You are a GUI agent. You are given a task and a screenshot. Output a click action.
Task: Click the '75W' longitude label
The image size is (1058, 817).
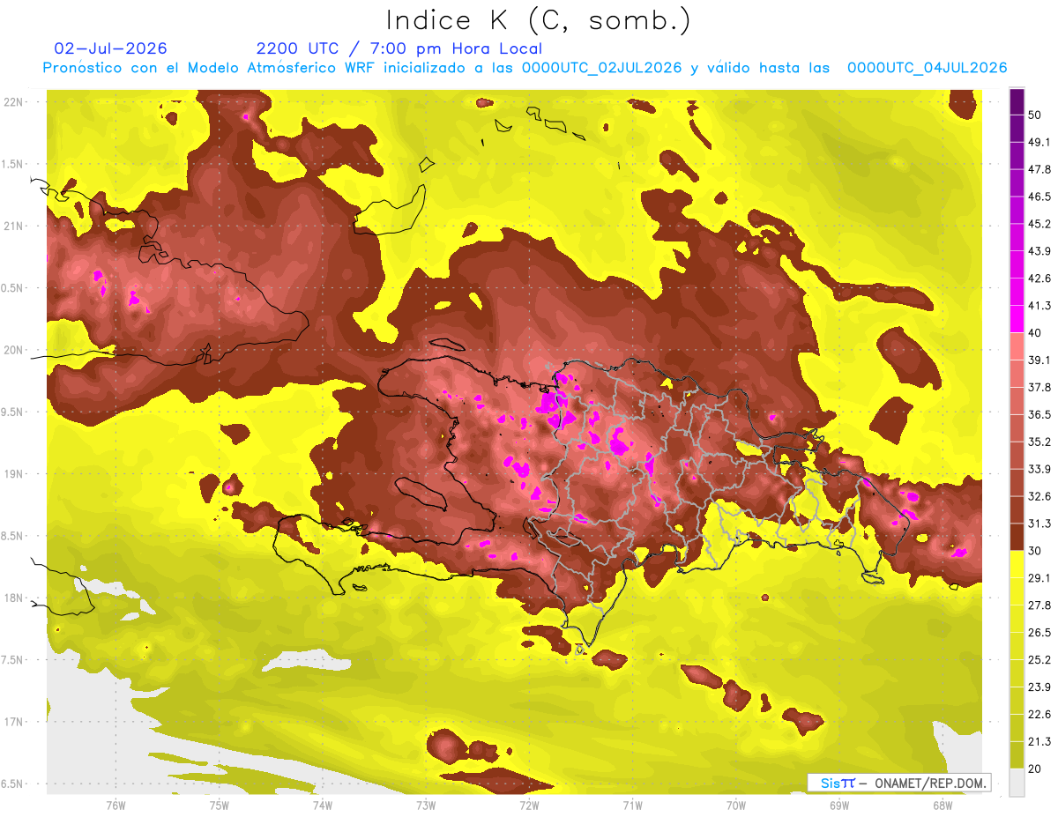tap(220, 806)
